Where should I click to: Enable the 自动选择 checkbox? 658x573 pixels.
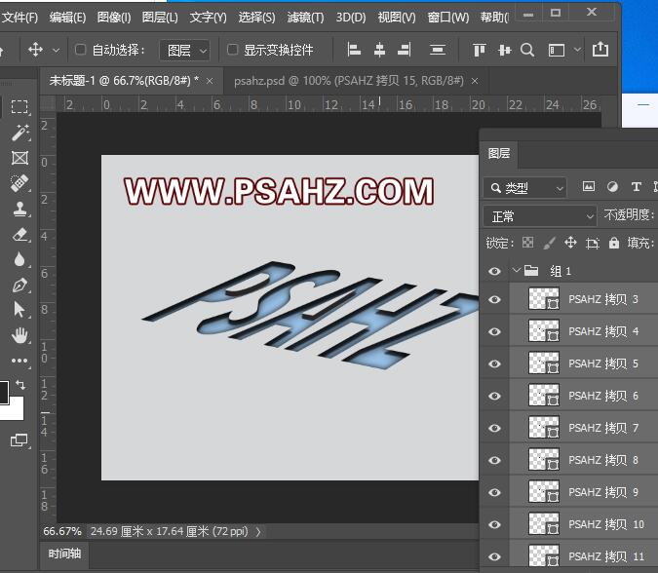(80, 50)
